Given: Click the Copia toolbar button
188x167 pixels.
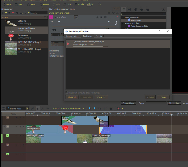Looking at the screenshot, I should coord(67,4).
